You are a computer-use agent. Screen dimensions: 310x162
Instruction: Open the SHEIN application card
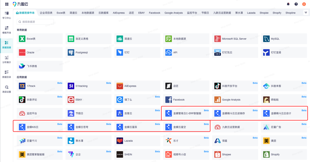[x=137, y=155]
